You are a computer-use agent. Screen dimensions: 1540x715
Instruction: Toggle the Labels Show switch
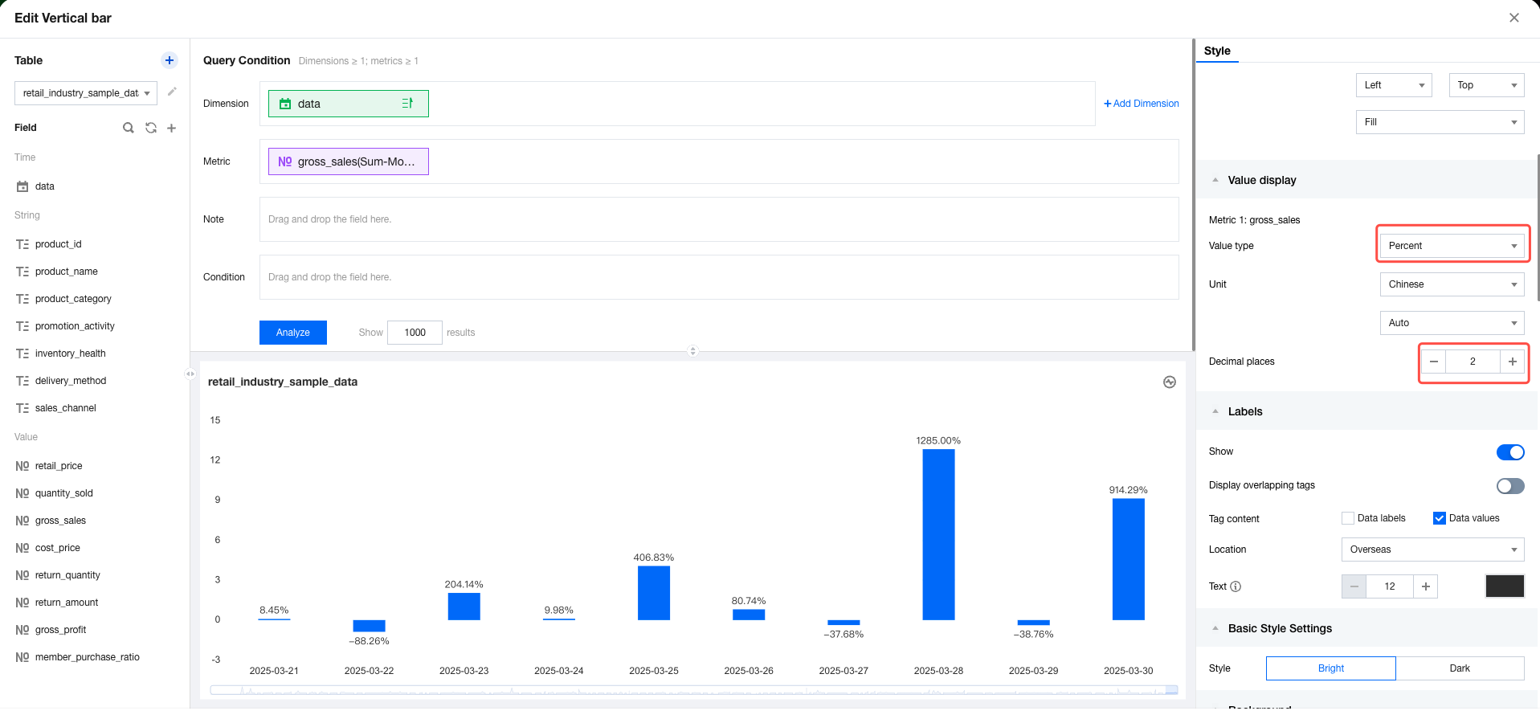tap(1510, 452)
